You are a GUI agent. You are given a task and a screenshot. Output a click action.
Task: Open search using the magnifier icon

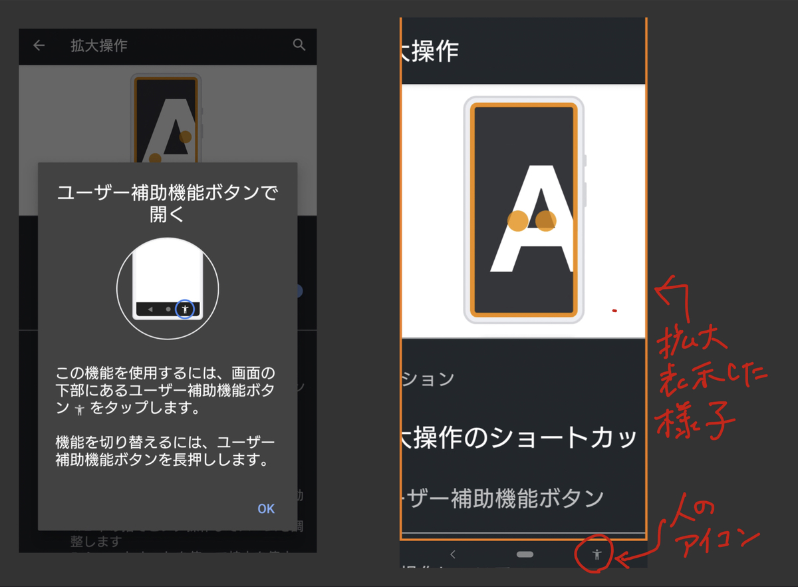pyautogui.click(x=299, y=45)
